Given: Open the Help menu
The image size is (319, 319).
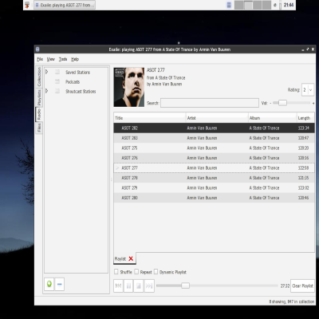Looking at the screenshot, I should click(75, 59).
